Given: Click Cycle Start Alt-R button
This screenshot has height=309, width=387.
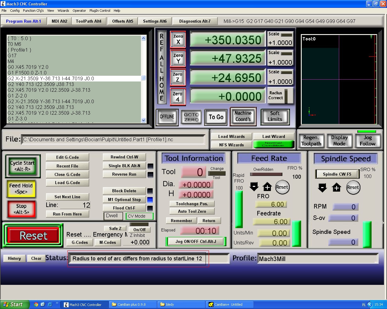Looking at the screenshot, I should point(23,166).
